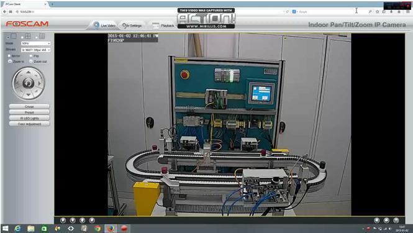Open the browser downloads icon
Image resolution: width=413 pixels, height=233 pixels.
[391, 12]
